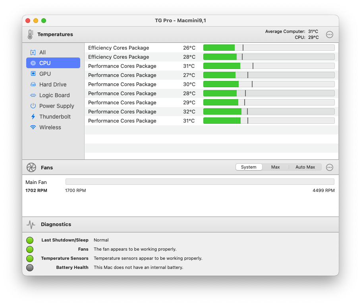This screenshot has height=305, width=361.
Task: Click the CPU chip icon in sidebar
Action: (x=33, y=63)
